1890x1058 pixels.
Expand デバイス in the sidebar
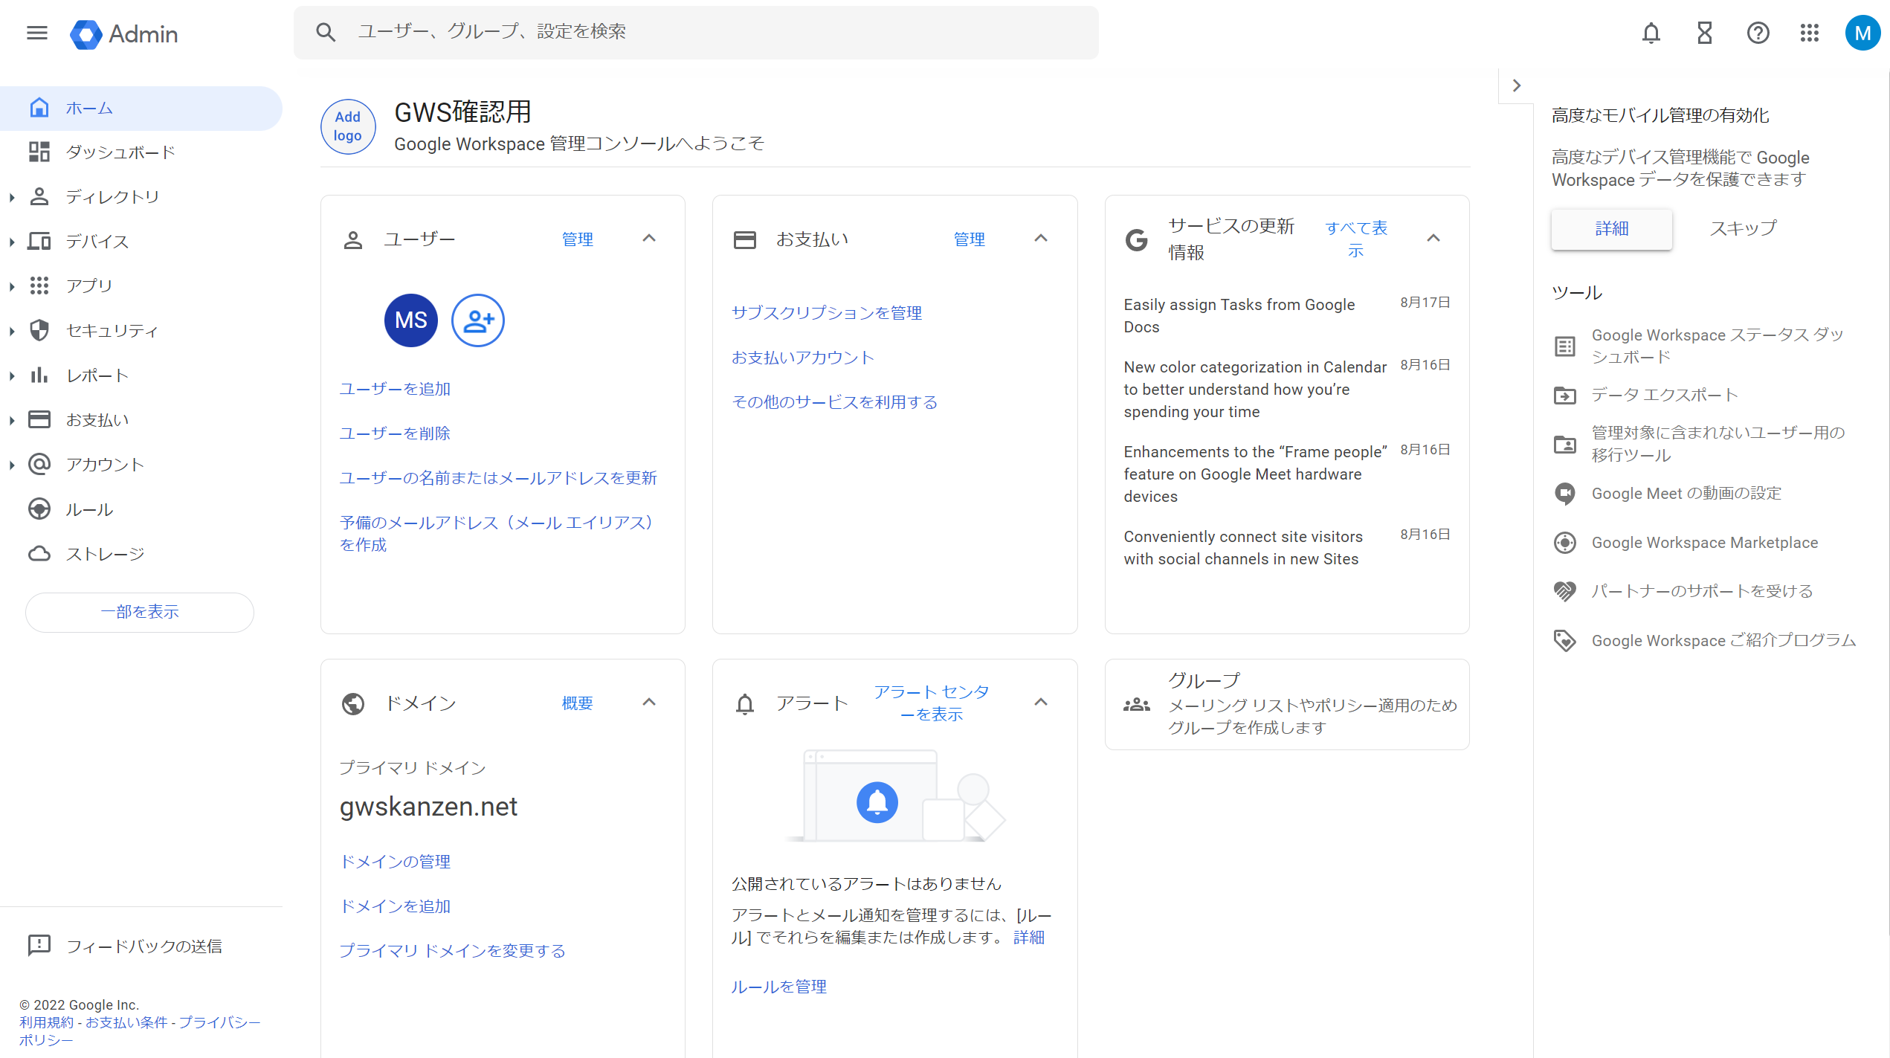click(12, 242)
